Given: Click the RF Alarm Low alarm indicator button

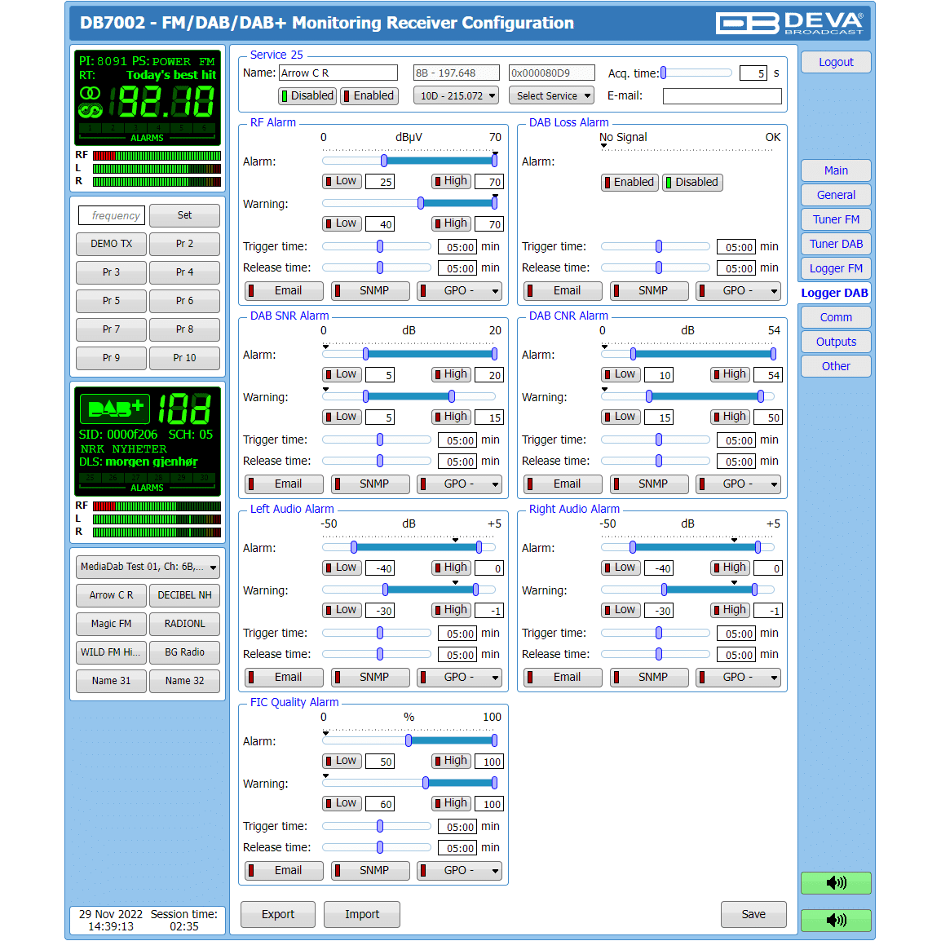Looking at the screenshot, I should point(342,181).
